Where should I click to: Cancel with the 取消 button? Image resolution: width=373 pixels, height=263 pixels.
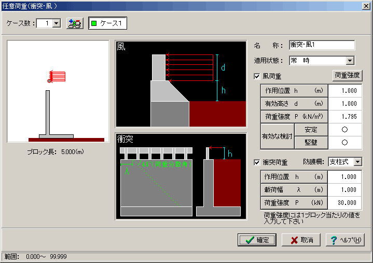pos(301,240)
